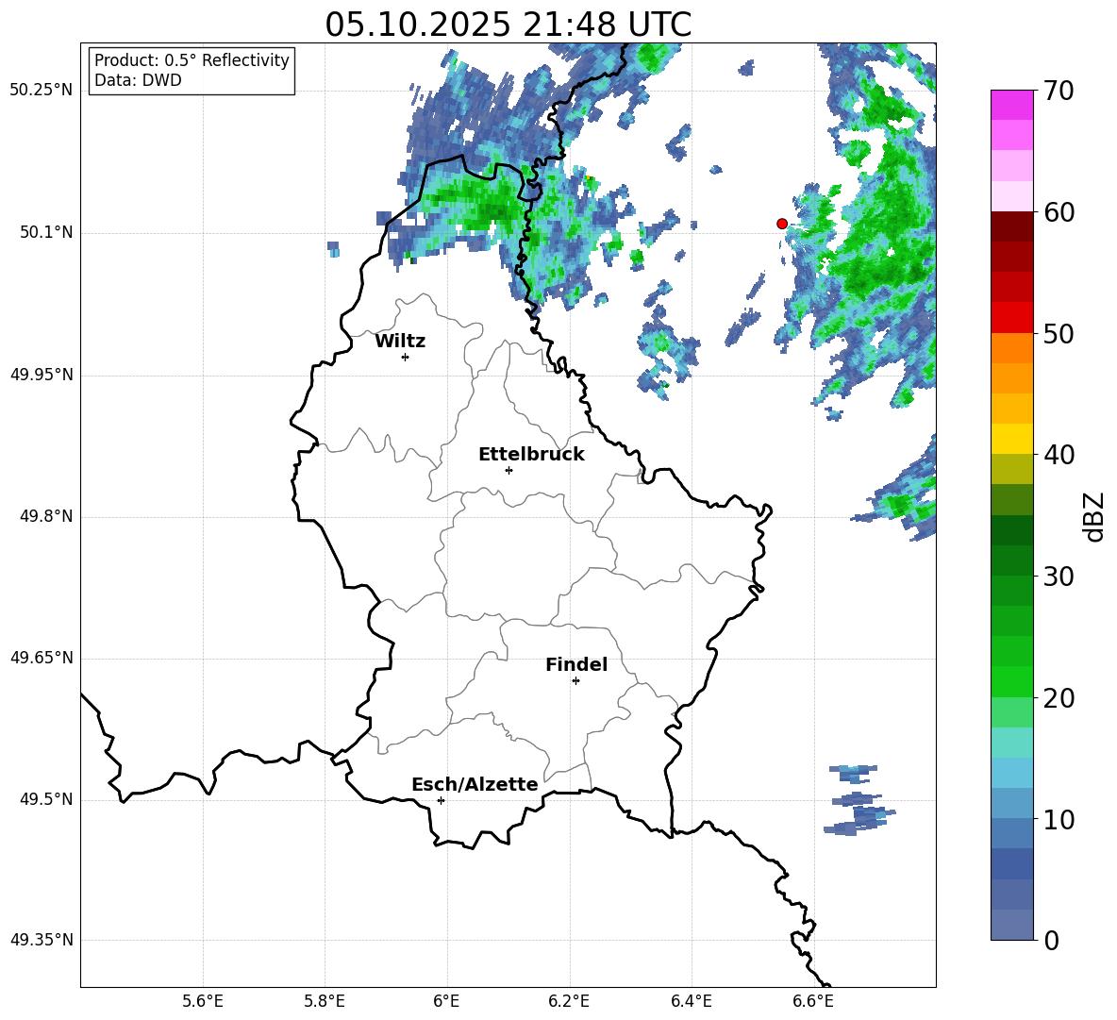The width and height of the screenshot is (1117, 1020).
Task: Click the 05.10.2025 21:48 UTC title
Action: tap(508, 25)
